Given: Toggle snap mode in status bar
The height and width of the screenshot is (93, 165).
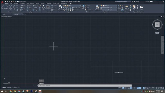Looking at the screenshot, I should [125, 88].
